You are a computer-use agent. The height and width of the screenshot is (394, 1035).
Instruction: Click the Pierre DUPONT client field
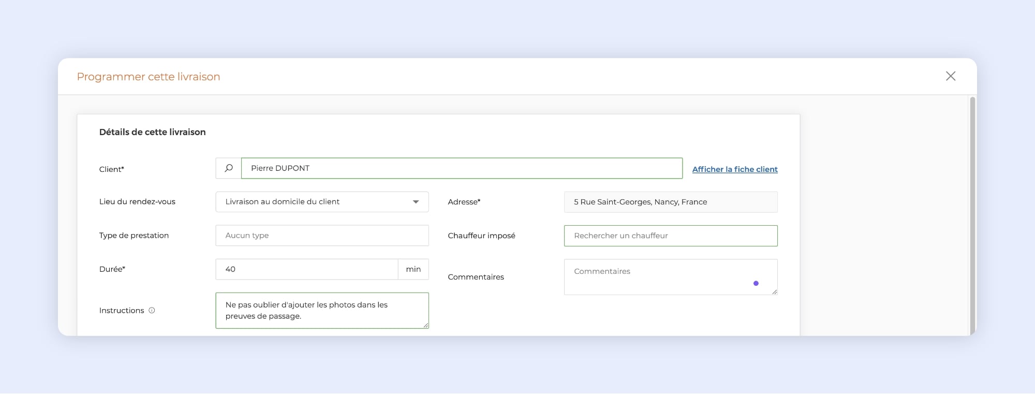pyautogui.click(x=461, y=168)
